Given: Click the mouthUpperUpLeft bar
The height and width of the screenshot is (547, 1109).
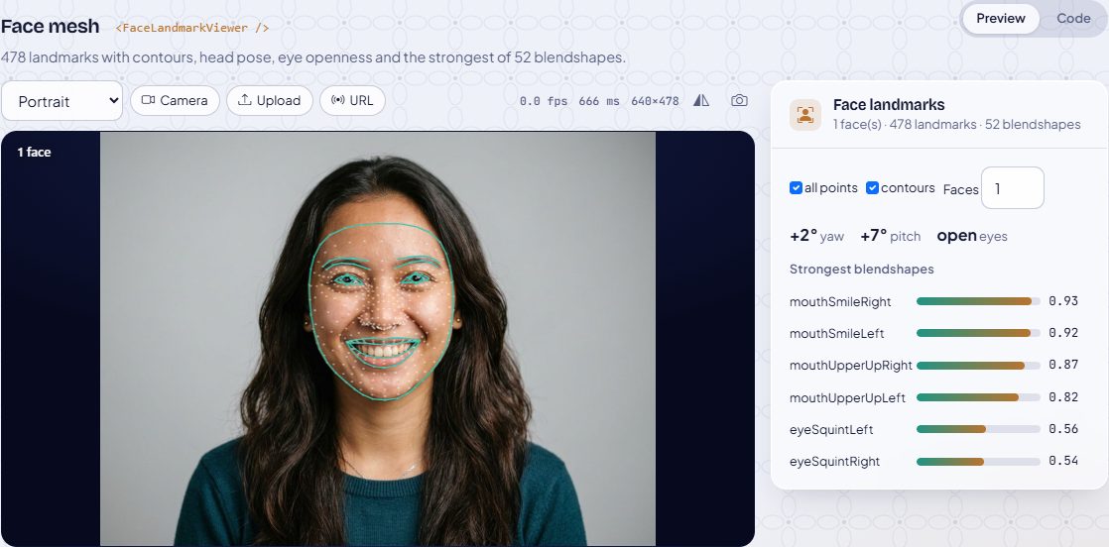Looking at the screenshot, I should [x=978, y=397].
